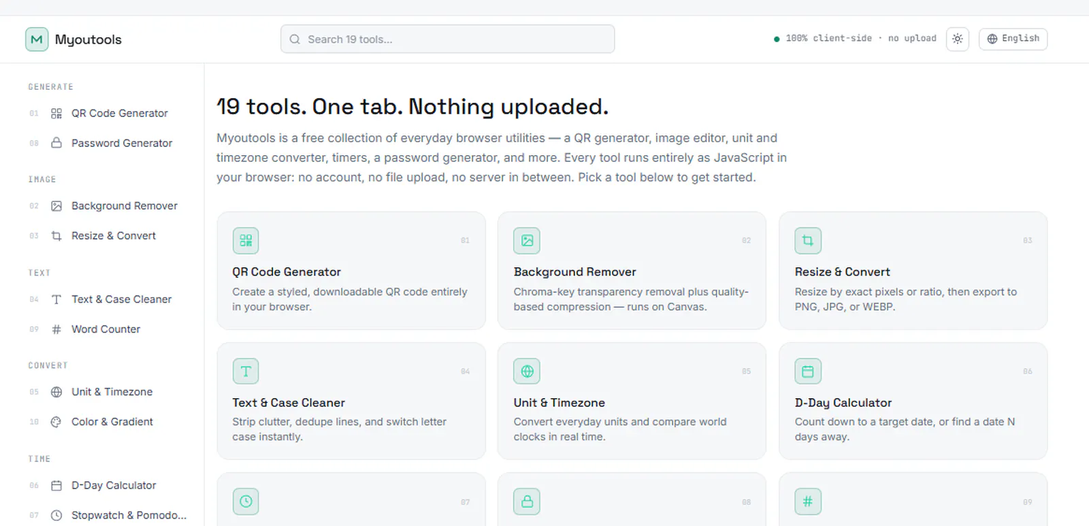1089x526 pixels.
Task: Click QR code icon in sidebar
Action: pos(56,114)
